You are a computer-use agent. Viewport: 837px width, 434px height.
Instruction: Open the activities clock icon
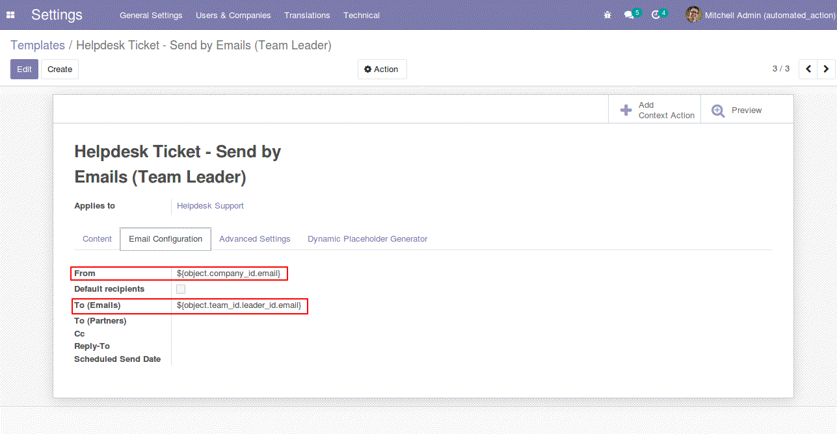(656, 15)
